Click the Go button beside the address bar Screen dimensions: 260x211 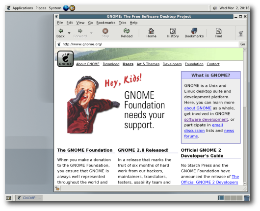243,44
